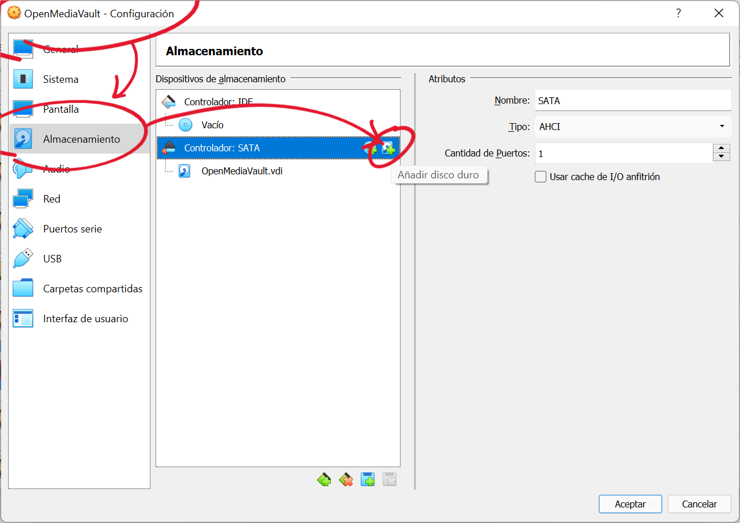Click the add optical drive icon on SATA controller
The image size is (740, 523).
point(371,148)
